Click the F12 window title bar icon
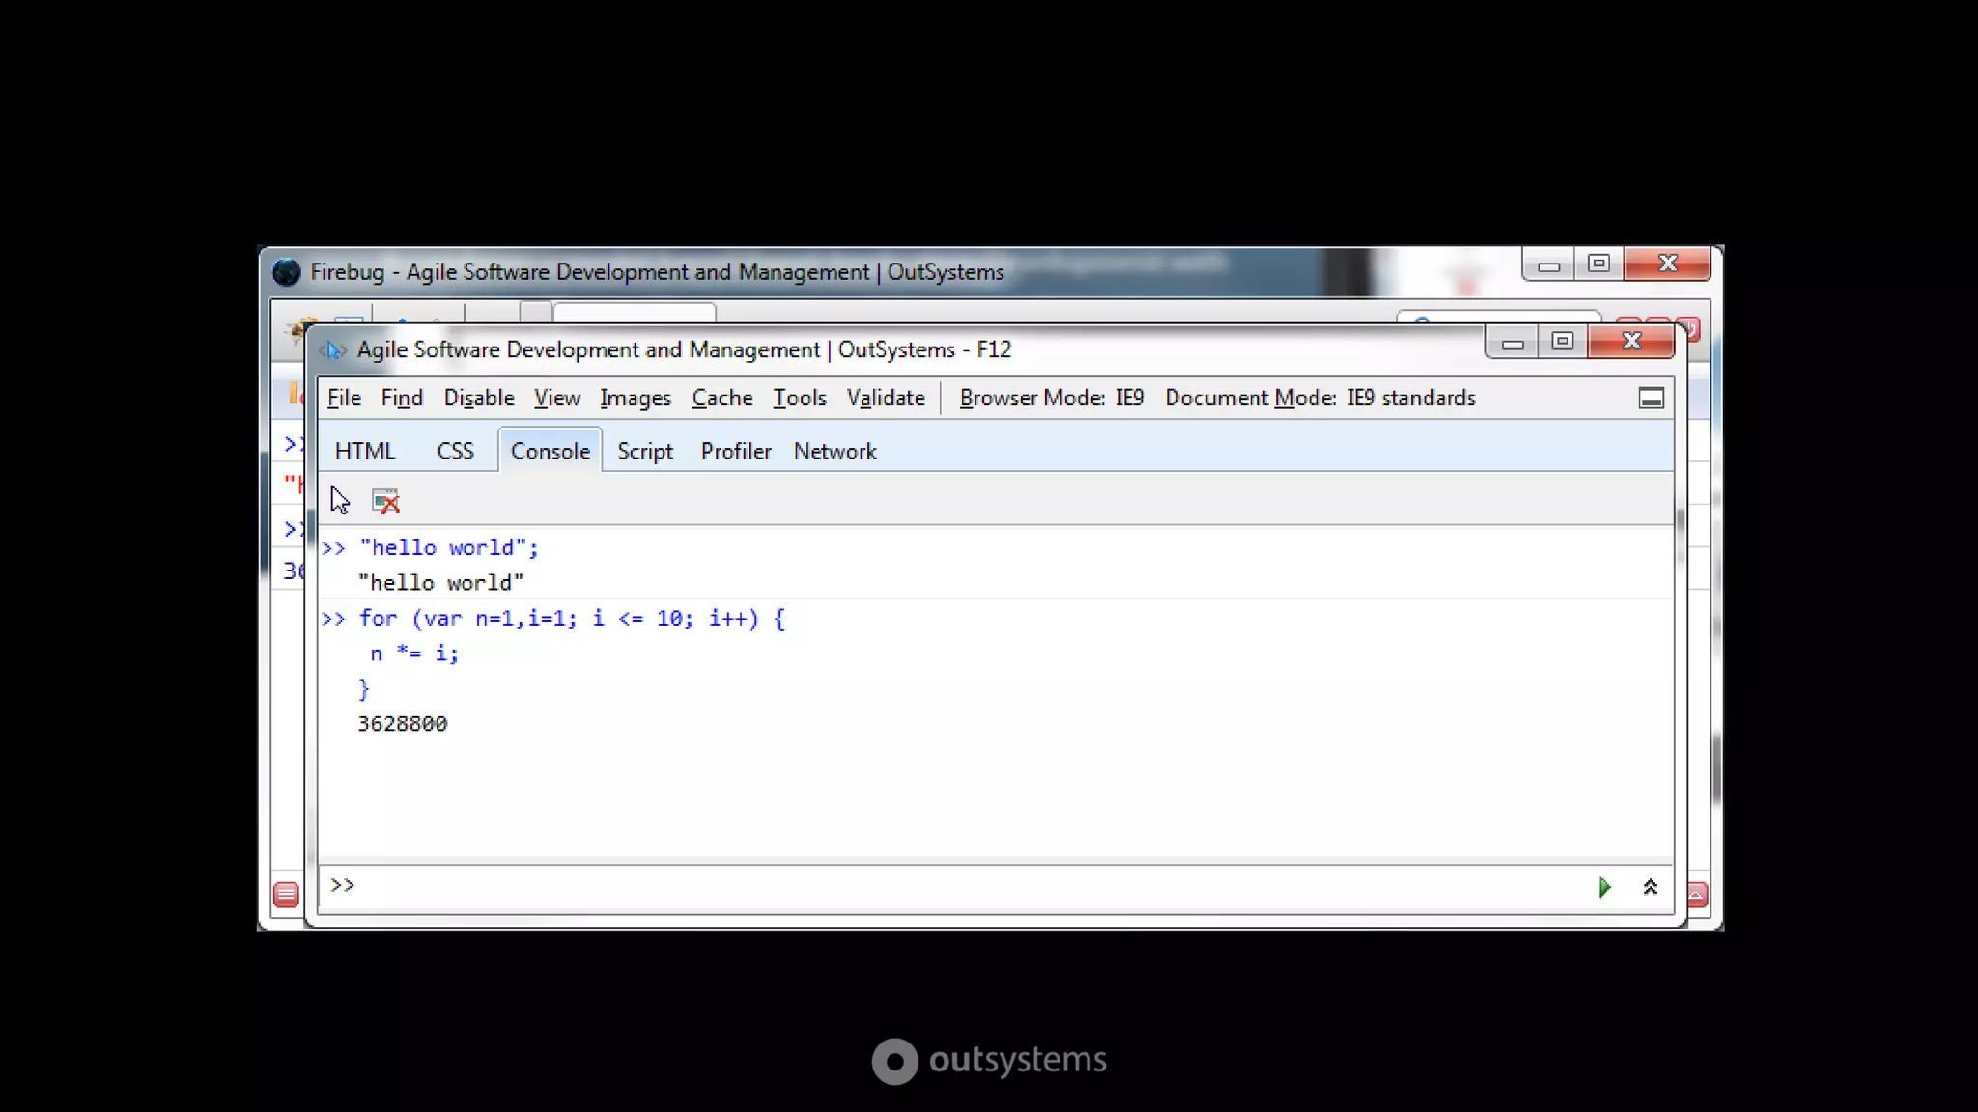This screenshot has width=1978, height=1112. (x=333, y=349)
